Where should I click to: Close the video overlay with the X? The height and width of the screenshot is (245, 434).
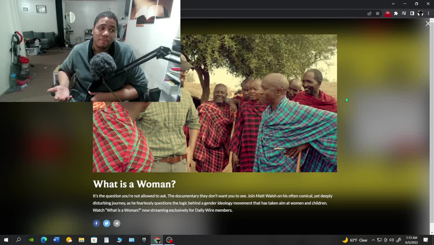tap(428, 23)
